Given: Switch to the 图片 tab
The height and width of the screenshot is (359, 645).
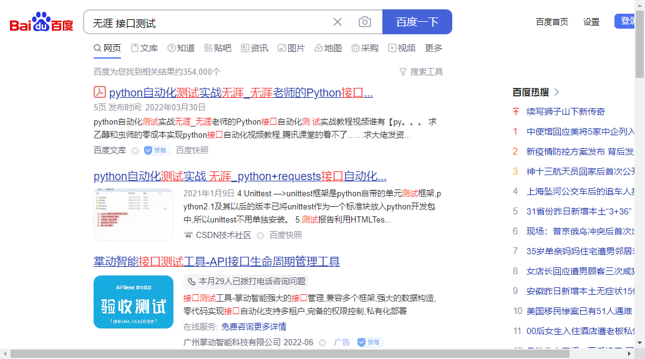Looking at the screenshot, I should (291, 48).
